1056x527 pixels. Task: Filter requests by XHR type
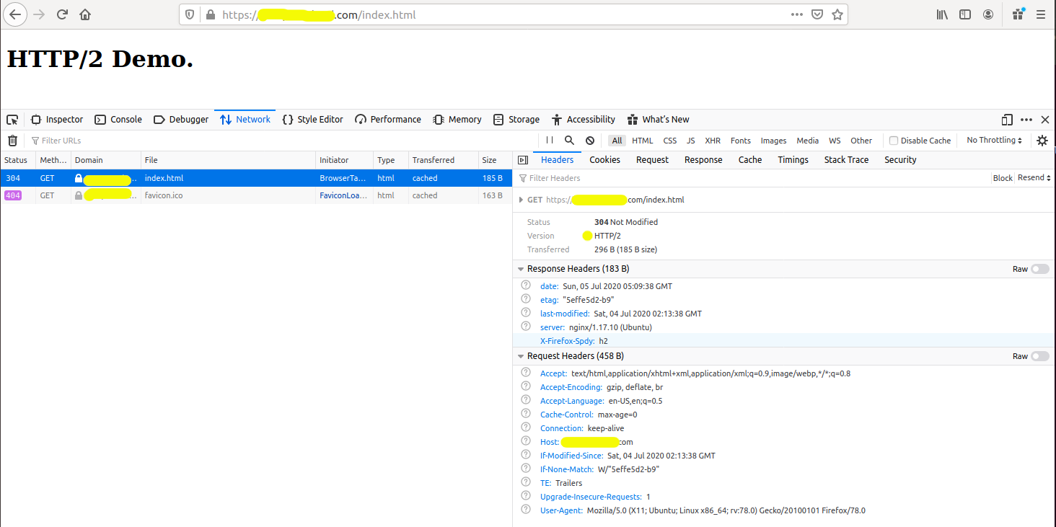coord(713,141)
